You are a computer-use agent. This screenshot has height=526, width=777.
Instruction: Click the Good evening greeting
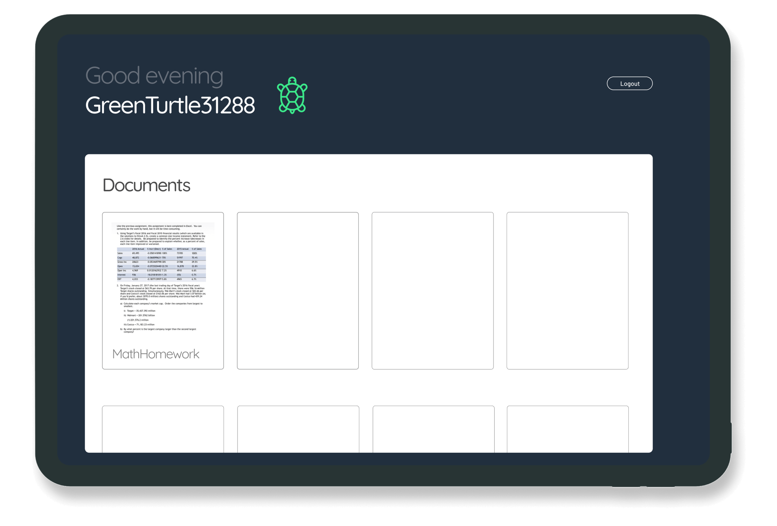pyautogui.click(x=154, y=76)
